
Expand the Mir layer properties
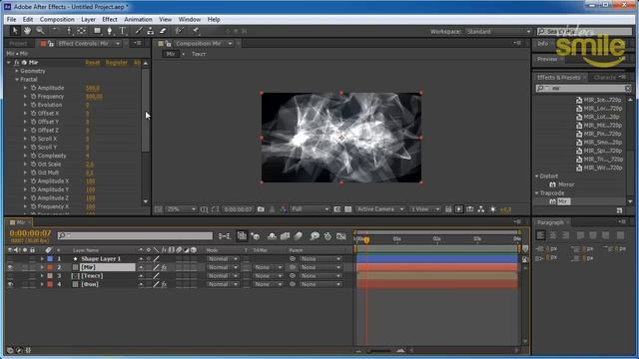click(x=42, y=267)
